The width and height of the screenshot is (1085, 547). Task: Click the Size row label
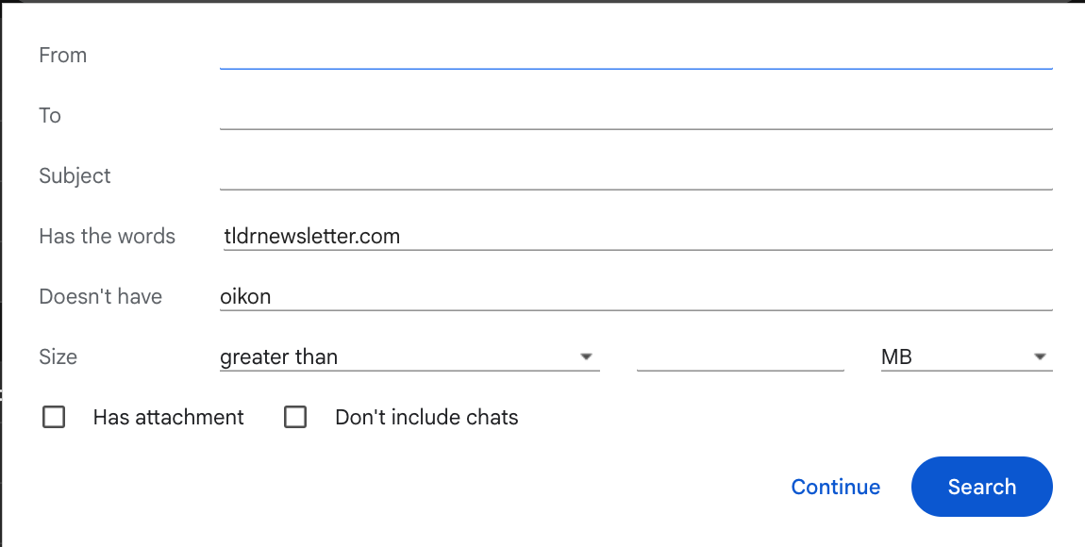(58, 356)
